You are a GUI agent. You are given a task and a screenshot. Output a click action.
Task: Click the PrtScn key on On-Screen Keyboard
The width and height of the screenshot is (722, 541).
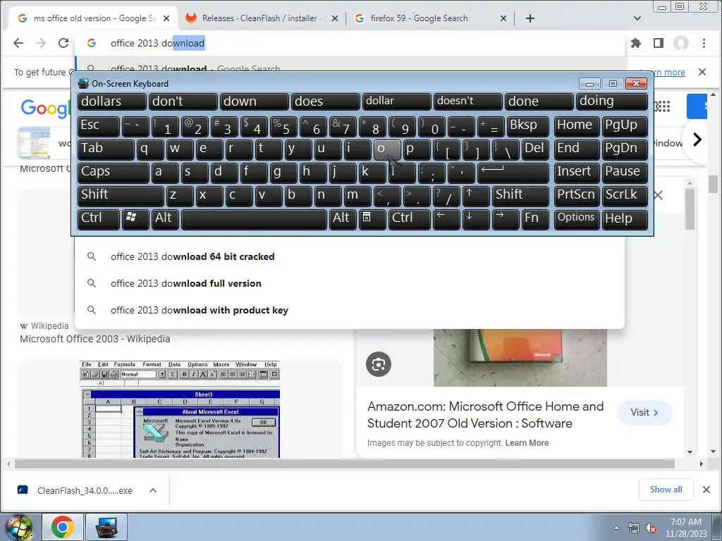576,196
